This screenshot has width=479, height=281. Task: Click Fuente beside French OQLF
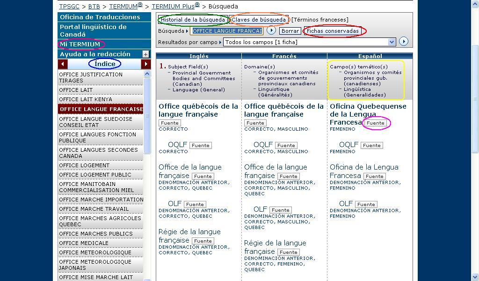(x=286, y=146)
